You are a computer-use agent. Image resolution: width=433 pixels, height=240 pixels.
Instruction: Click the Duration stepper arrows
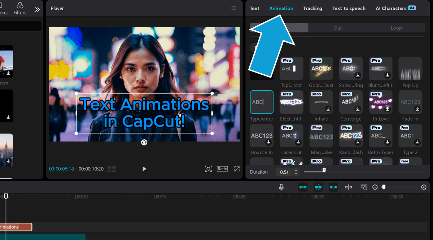coord(296,172)
